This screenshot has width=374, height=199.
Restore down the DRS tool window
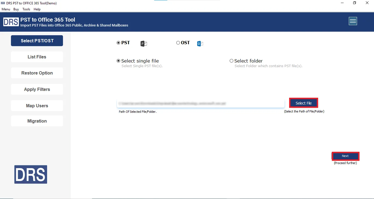click(355, 3)
